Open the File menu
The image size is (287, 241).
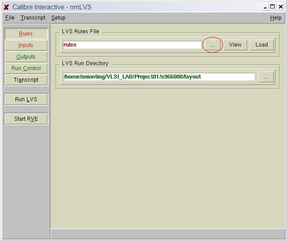pyautogui.click(x=10, y=18)
